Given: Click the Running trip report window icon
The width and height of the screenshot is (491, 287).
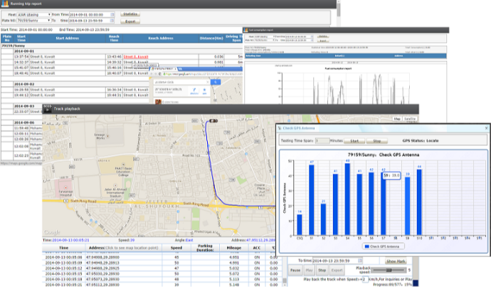Looking at the screenshot, I should (4, 4).
